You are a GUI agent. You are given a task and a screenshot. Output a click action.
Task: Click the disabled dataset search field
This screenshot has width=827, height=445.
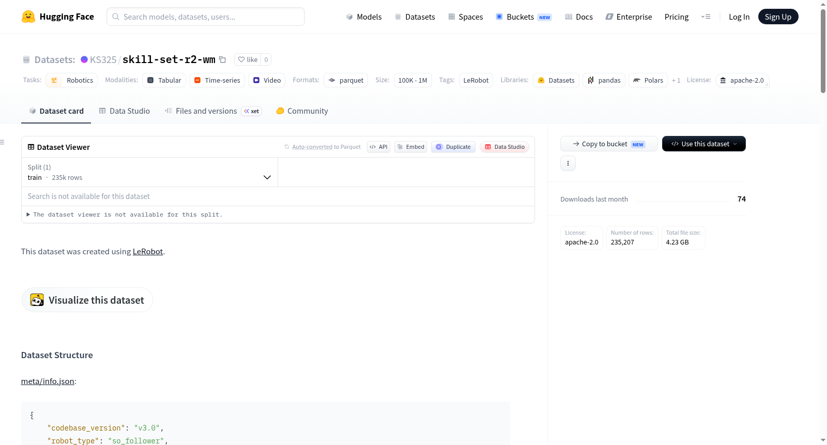pos(278,196)
